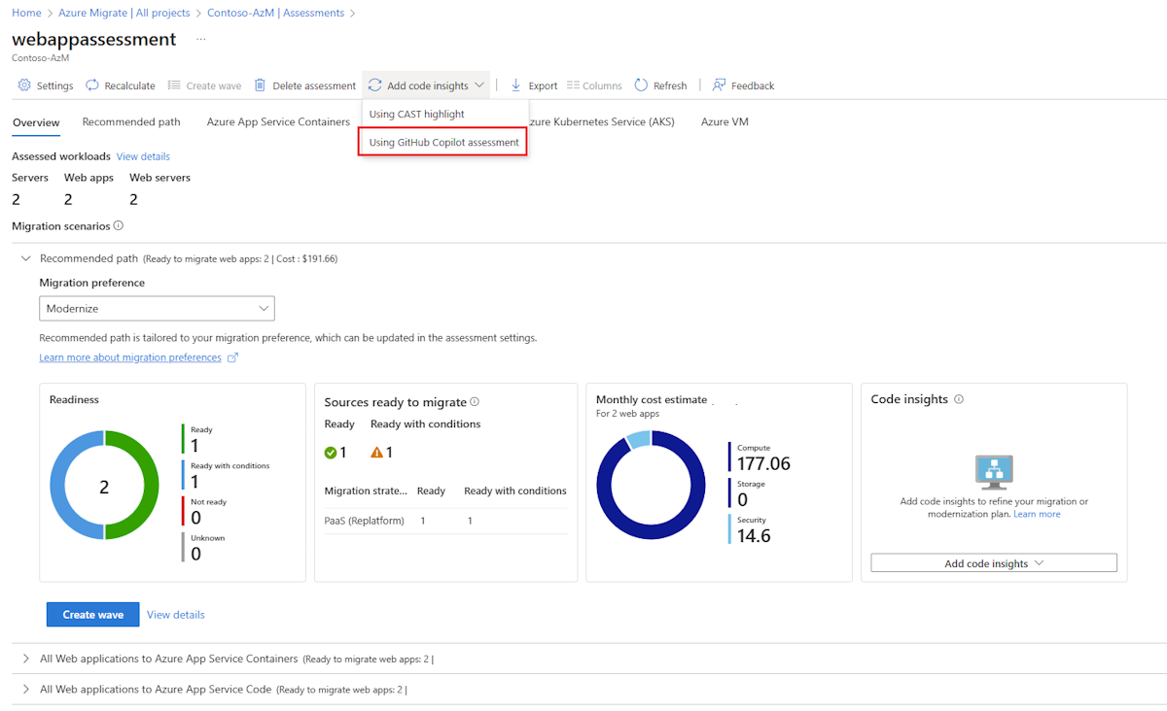Click the Feedback icon in toolbar
The height and width of the screenshot is (711, 1167).
(720, 85)
